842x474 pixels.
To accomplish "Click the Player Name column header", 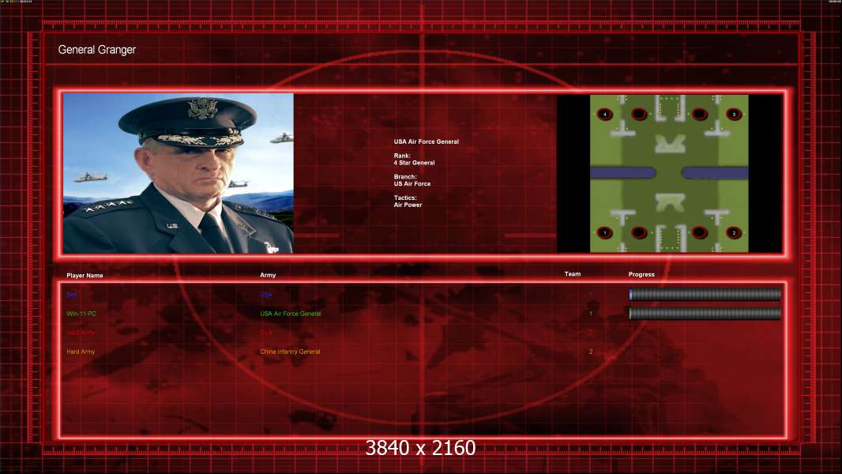I will [x=85, y=276].
